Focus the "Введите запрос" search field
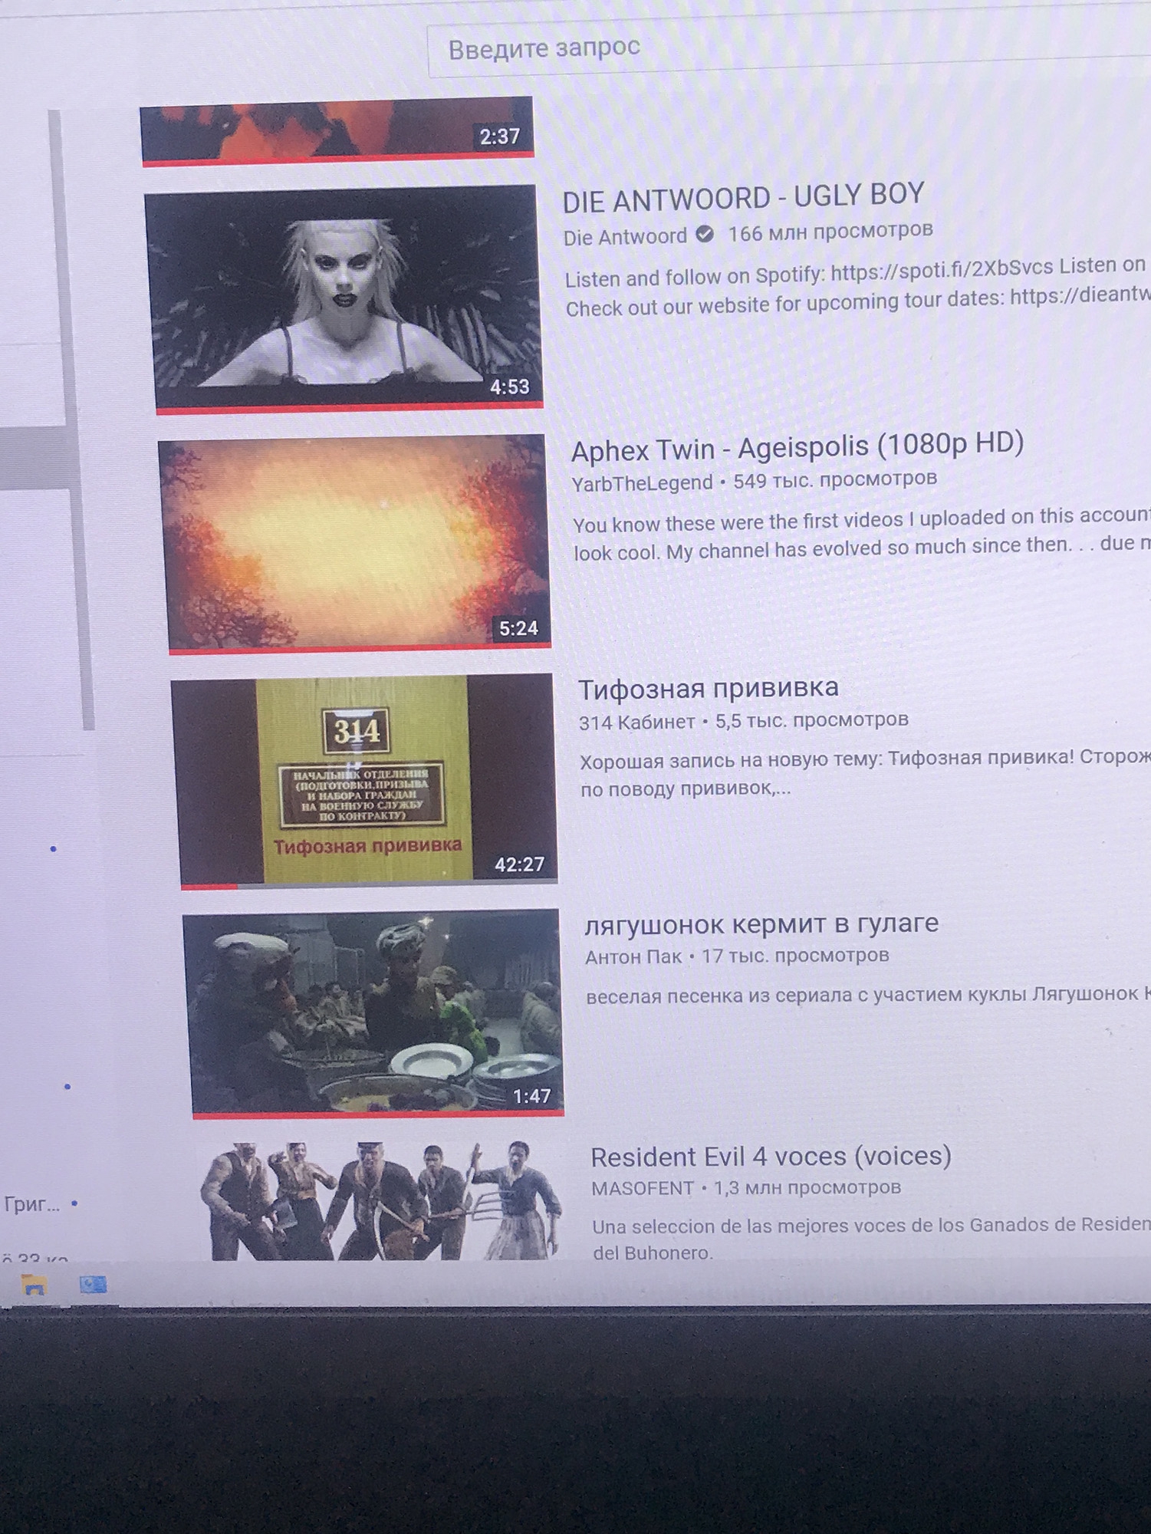The image size is (1151, 1534). coord(788,50)
